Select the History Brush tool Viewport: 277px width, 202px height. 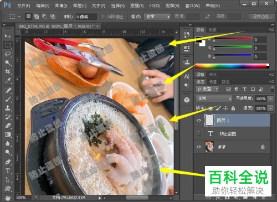(8, 117)
